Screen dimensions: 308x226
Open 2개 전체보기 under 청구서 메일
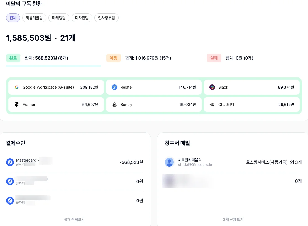(233, 219)
